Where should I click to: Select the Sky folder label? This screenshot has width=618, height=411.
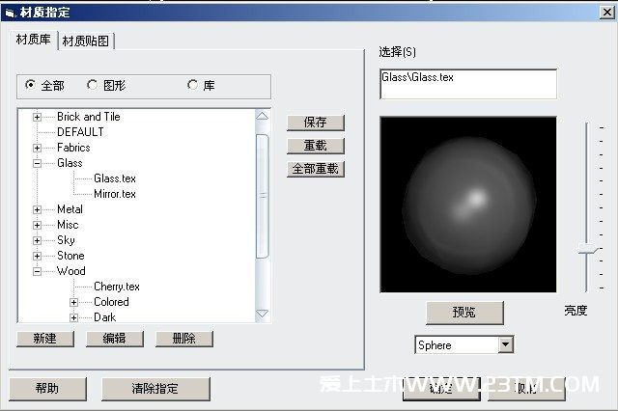click(x=66, y=240)
